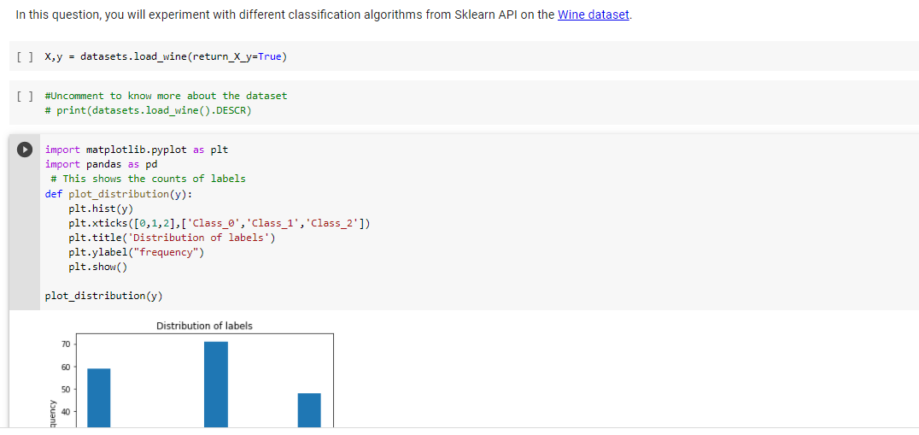The height and width of the screenshot is (435, 919).
Task: Click into the X,y = datasets.load_wine code line
Action: pyautogui.click(x=166, y=57)
